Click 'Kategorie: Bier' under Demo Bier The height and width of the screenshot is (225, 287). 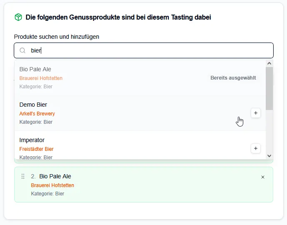tap(36, 122)
